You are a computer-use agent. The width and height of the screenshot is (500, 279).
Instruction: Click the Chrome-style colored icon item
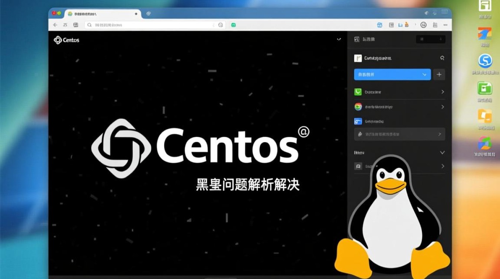[x=358, y=107]
